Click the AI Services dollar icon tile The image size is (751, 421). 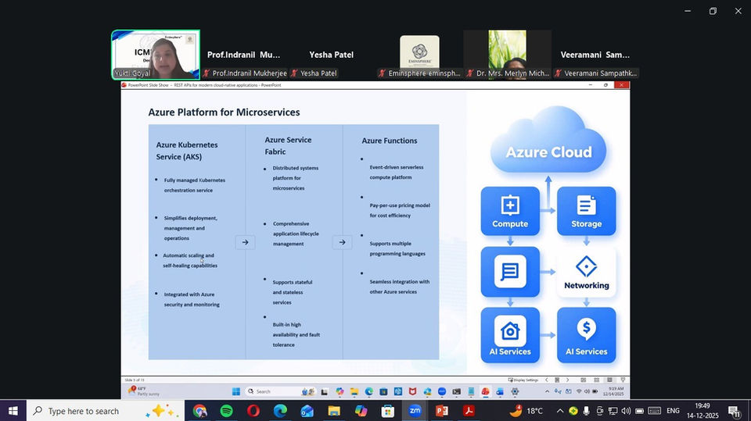(x=586, y=335)
